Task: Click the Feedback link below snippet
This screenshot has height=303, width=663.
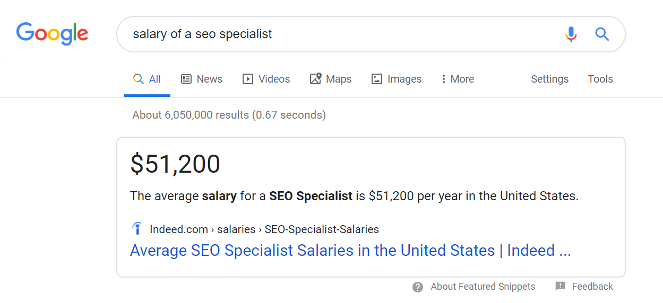Action: point(592,287)
